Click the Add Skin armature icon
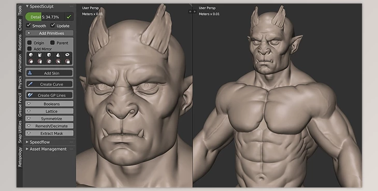378x191 pixels. tap(30, 73)
